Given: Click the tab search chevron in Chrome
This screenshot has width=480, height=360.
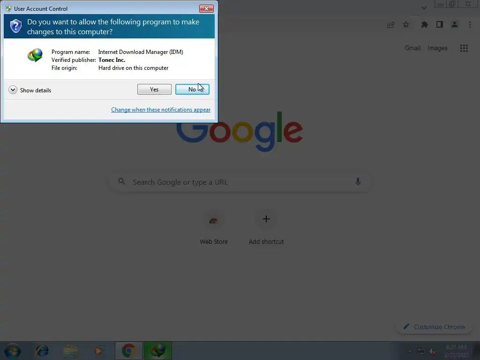Looking at the screenshot, I should [x=424, y=8].
